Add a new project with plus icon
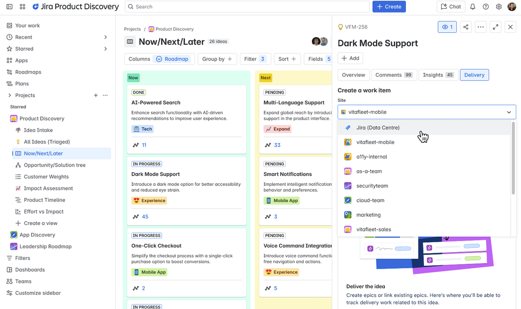This screenshot has height=309, width=521. click(x=95, y=95)
